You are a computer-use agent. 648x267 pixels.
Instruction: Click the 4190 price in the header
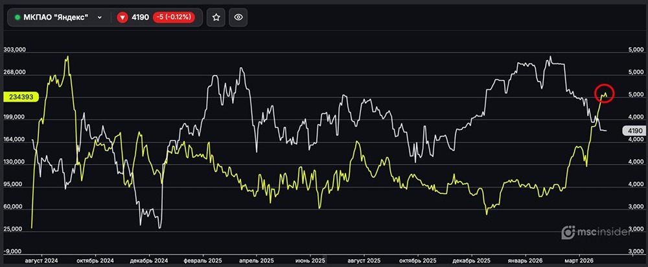[141, 17]
